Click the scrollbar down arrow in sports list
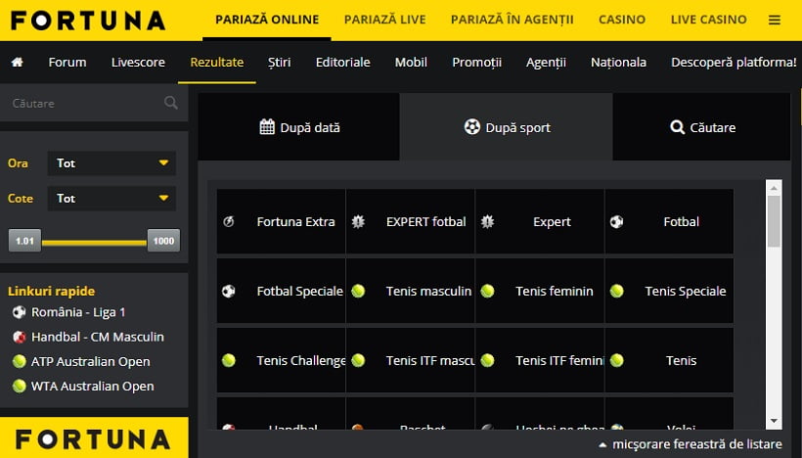Image resolution: width=802 pixels, height=458 pixels. [x=774, y=421]
